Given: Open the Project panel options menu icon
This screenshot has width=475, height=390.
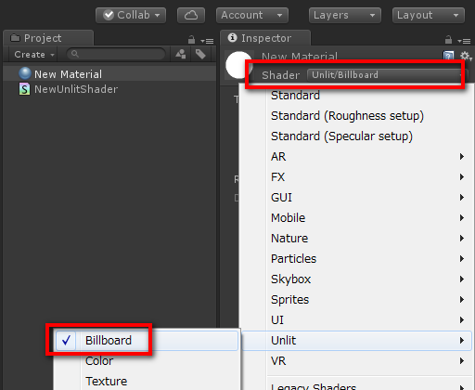Looking at the screenshot, I should (207, 41).
